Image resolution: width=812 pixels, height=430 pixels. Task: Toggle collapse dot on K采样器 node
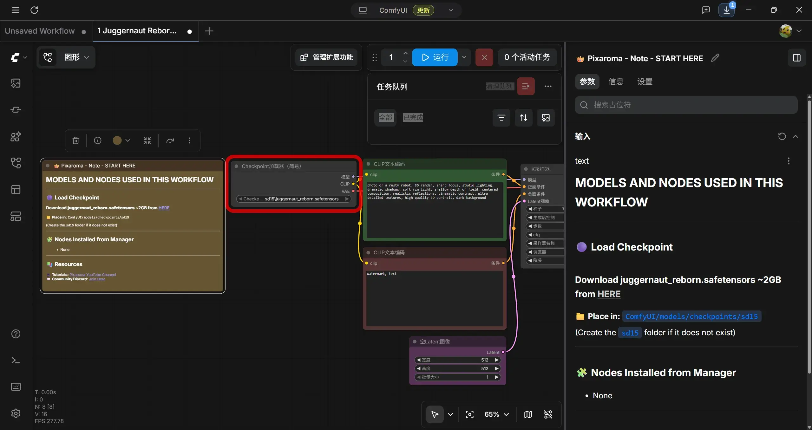tap(526, 169)
